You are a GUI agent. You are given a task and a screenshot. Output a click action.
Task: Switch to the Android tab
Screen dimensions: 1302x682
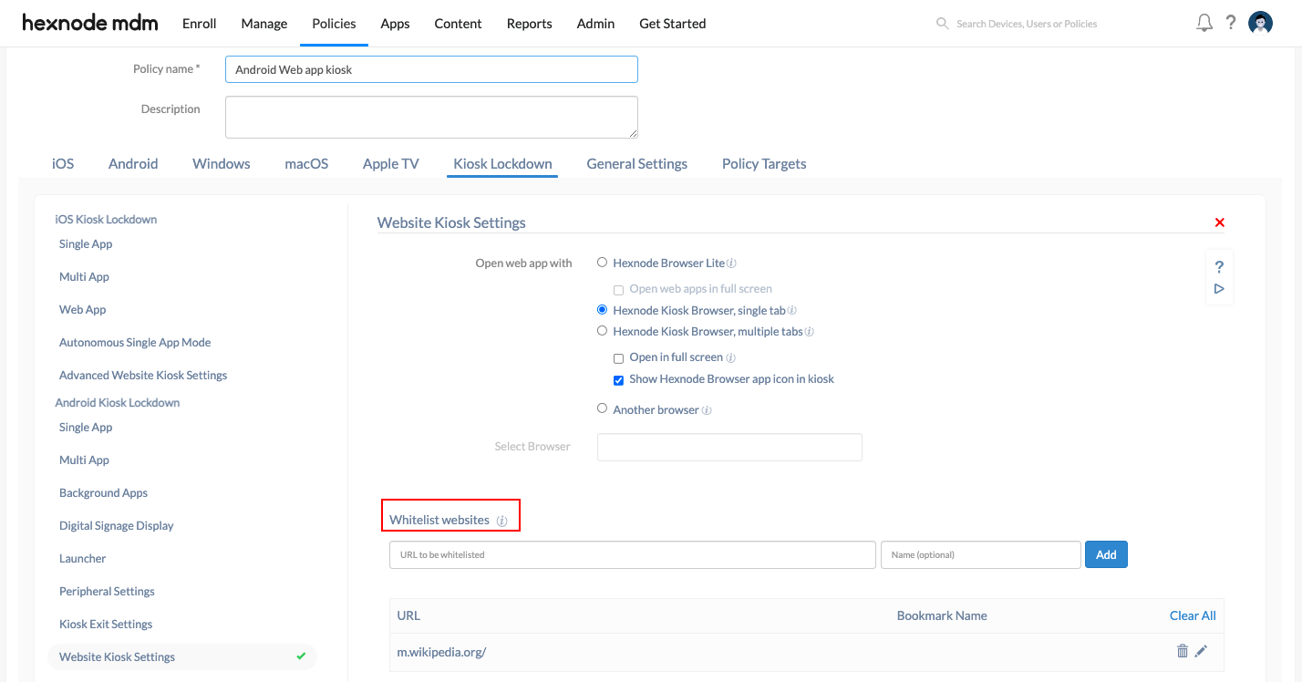click(x=133, y=164)
